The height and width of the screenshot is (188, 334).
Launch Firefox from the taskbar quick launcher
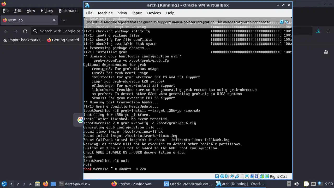click(x=46, y=184)
